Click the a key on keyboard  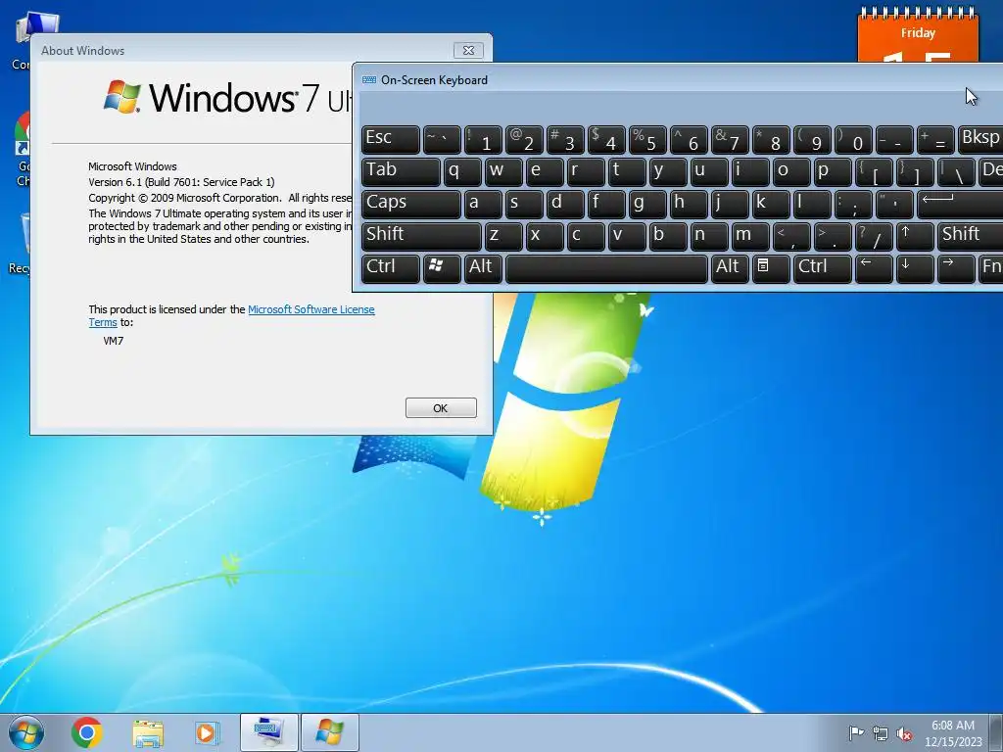coord(482,205)
